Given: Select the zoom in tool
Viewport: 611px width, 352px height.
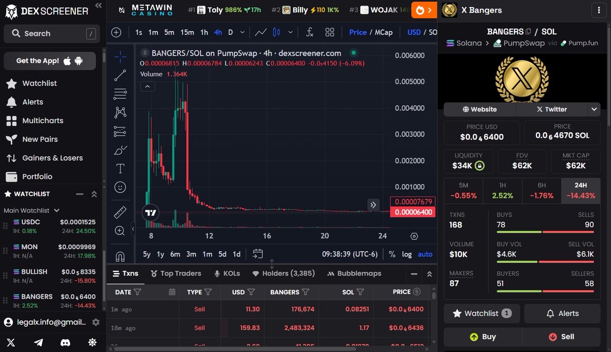Looking at the screenshot, I should pyautogui.click(x=120, y=231).
